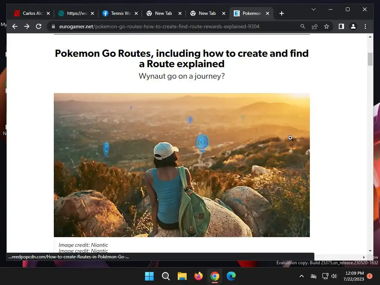The height and width of the screenshot is (285, 380).
Task: Open the Windows Start menu
Action: pos(149,276)
